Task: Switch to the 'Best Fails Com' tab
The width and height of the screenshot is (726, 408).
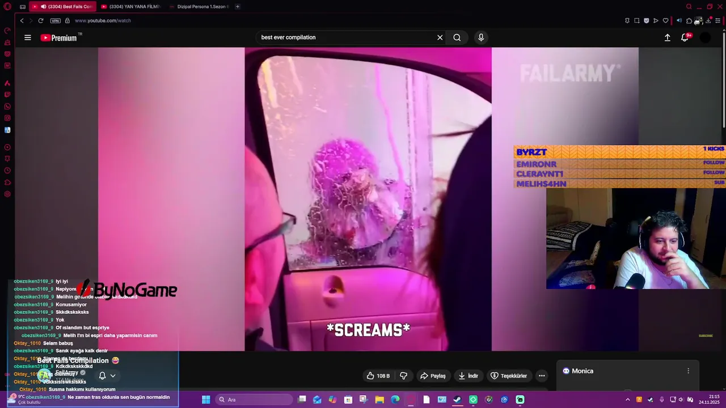Action: pos(63,7)
